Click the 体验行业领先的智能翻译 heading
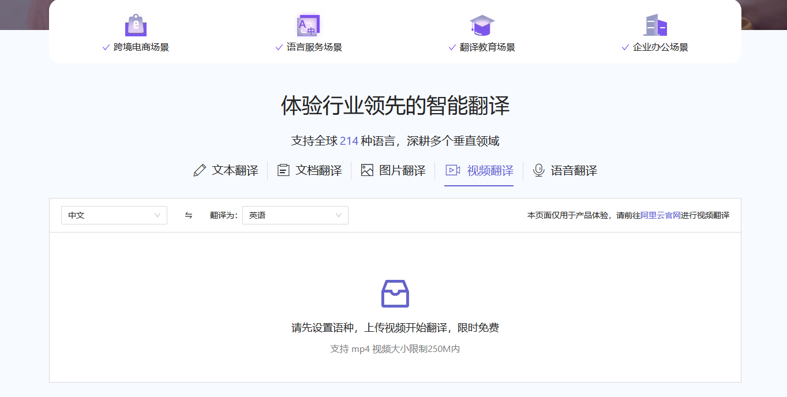 [x=395, y=106]
